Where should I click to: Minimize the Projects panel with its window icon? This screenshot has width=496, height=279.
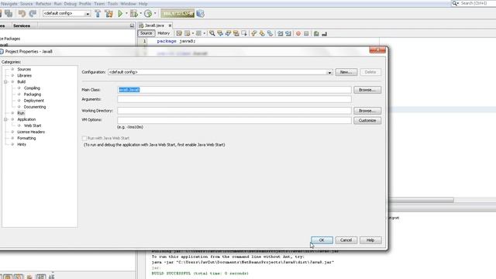pos(132,26)
